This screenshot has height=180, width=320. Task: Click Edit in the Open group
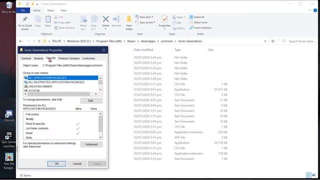click(177, 22)
